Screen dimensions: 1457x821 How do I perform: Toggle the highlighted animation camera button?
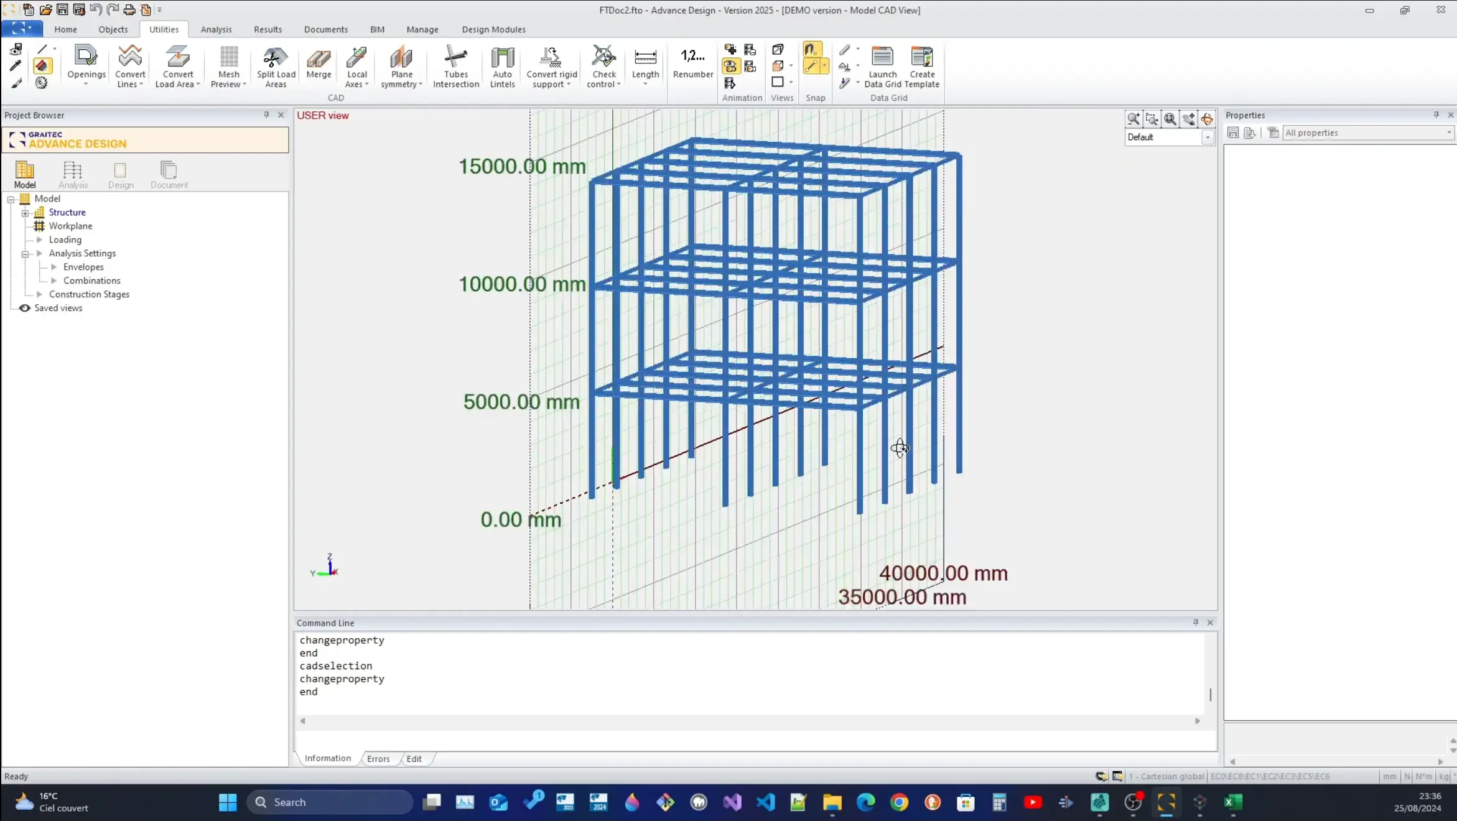(x=730, y=66)
